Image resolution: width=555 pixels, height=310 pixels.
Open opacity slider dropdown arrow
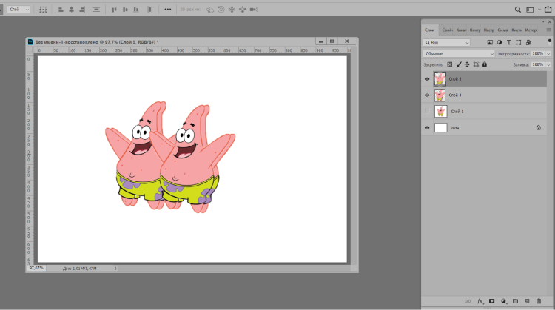[x=548, y=54]
